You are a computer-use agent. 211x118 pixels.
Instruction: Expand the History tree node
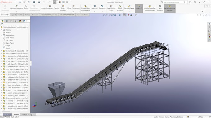click(x=1, y=30)
